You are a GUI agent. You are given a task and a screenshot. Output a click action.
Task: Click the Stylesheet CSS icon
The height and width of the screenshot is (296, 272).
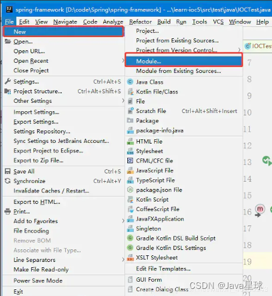point(130,151)
